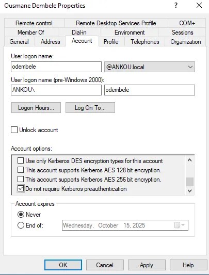Viewport: 209px width, 275px height.
Task: Enable Kerberos AES 128 bit encryption support
Action: [x=21, y=170]
